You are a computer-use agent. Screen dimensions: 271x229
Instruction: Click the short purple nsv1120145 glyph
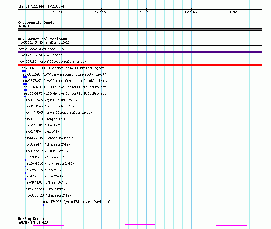tap(22, 58)
